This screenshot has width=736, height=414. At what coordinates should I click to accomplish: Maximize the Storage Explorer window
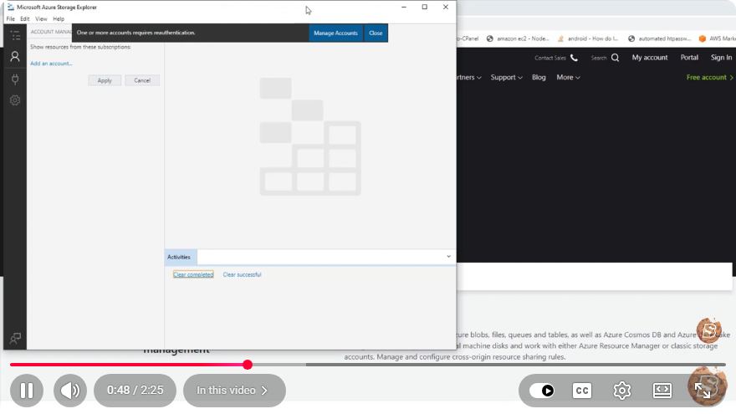[x=424, y=7]
